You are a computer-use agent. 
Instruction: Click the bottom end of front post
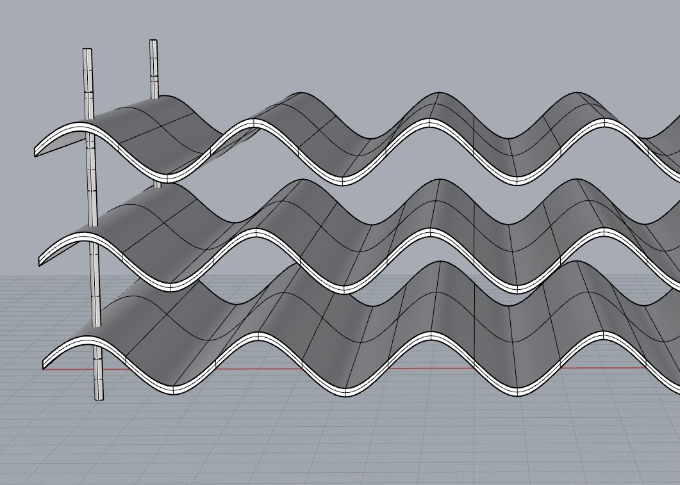click(x=99, y=397)
